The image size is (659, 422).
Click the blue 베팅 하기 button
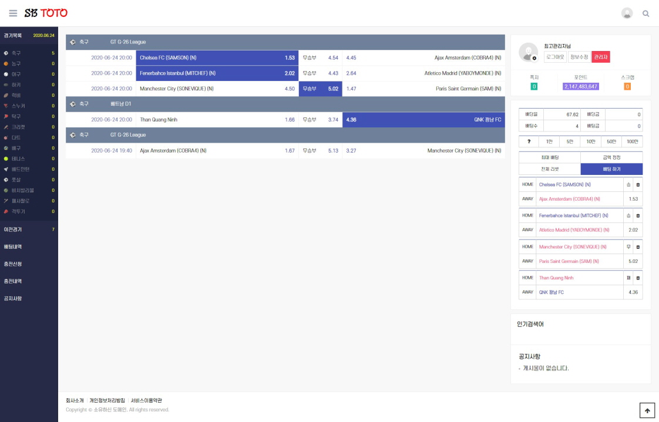(x=611, y=169)
